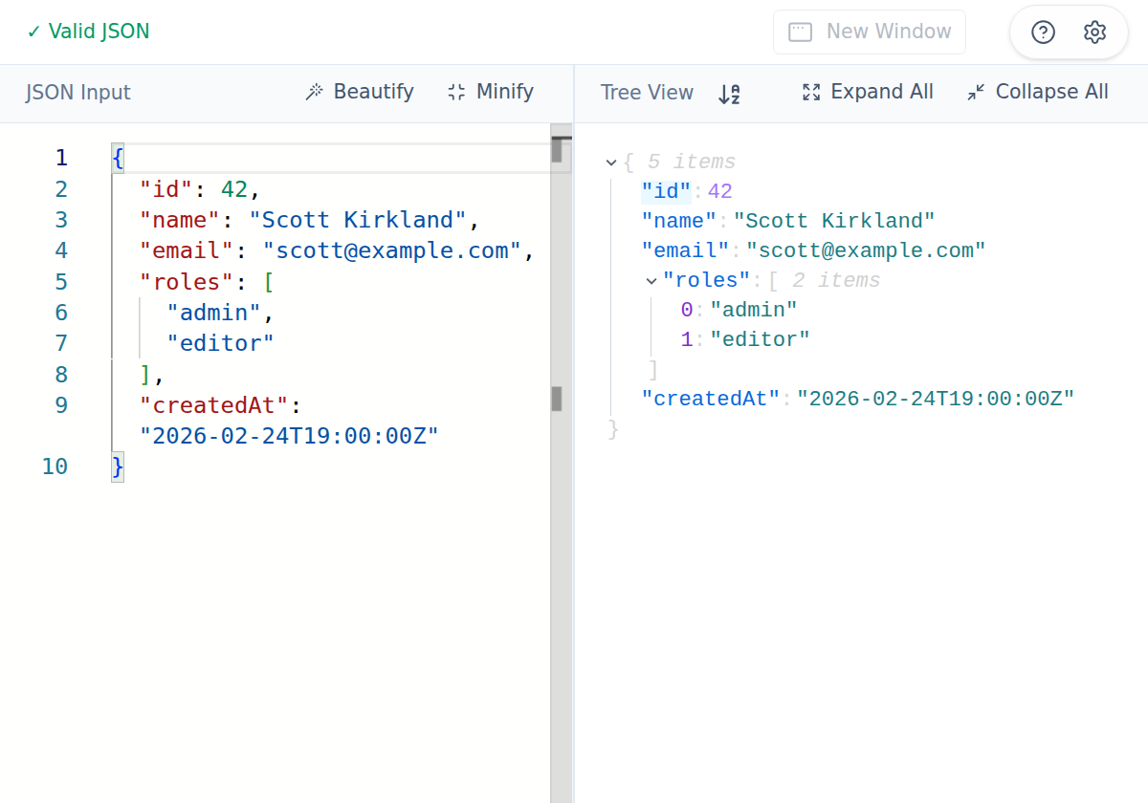Screen dimensions: 1148x803
Task: Select the admin role in Tree View
Action: click(754, 309)
